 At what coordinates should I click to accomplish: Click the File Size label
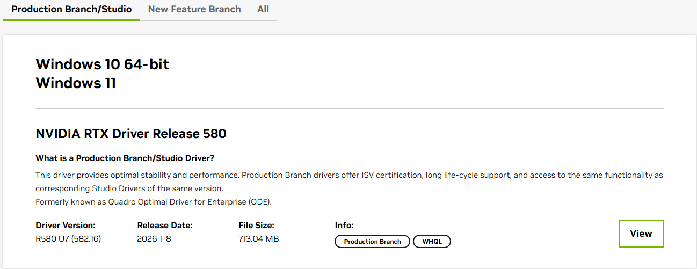(x=257, y=226)
